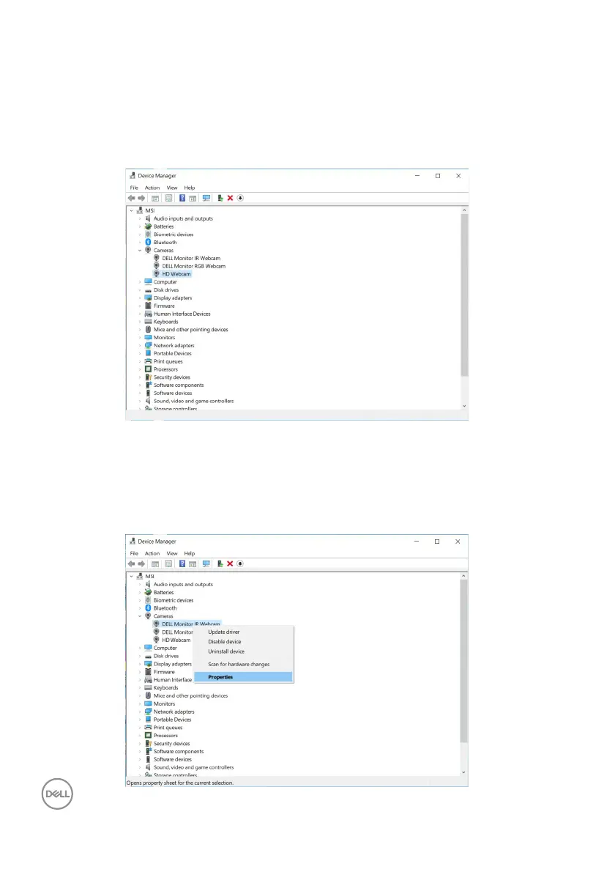The height and width of the screenshot is (872, 615).
Task: Click the vertical scrollbar in the upper window
Action: coord(463,293)
